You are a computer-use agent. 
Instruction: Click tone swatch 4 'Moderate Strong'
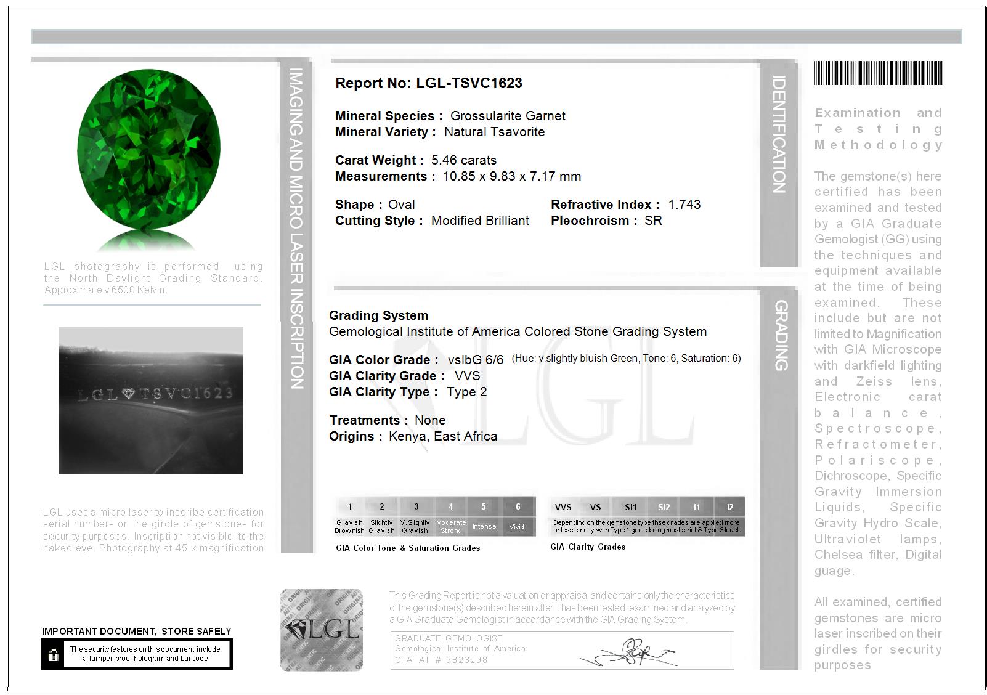pyautogui.click(x=451, y=516)
